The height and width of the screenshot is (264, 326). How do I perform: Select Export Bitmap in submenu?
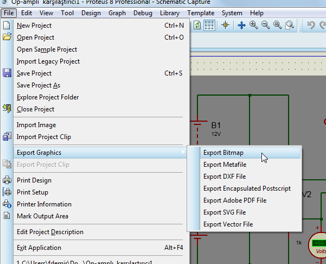(250, 153)
